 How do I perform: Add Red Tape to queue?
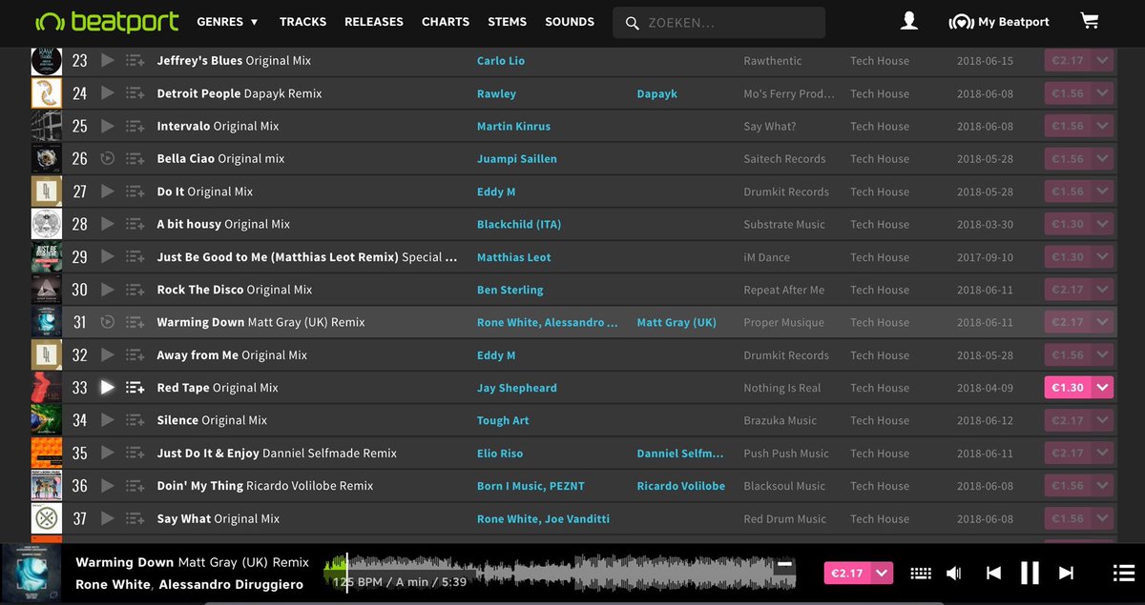coord(135,388)
